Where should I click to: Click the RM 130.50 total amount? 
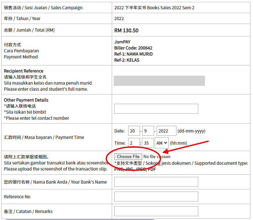pos(126,31)
